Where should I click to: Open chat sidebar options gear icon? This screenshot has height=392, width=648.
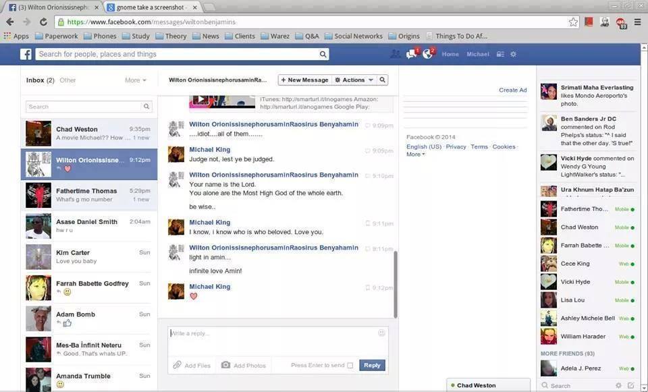pos(618,385)
